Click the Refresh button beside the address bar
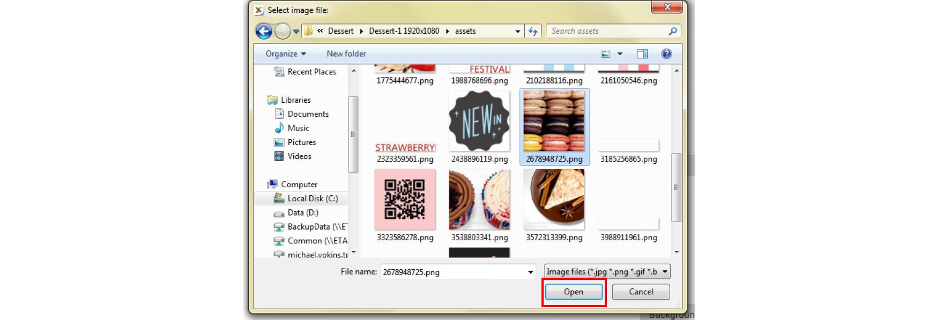This screenshot has width=950, height=320. pyautogui.click(x=533, y=32)
